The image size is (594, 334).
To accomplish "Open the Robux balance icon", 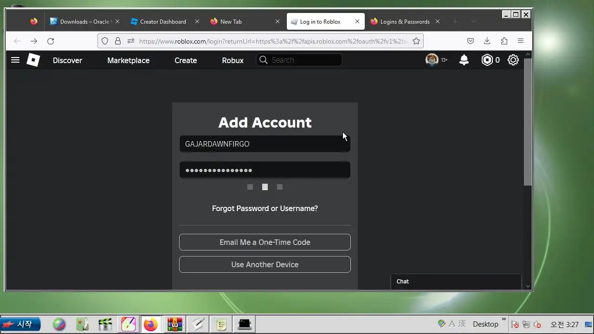I will coord(487,60).
